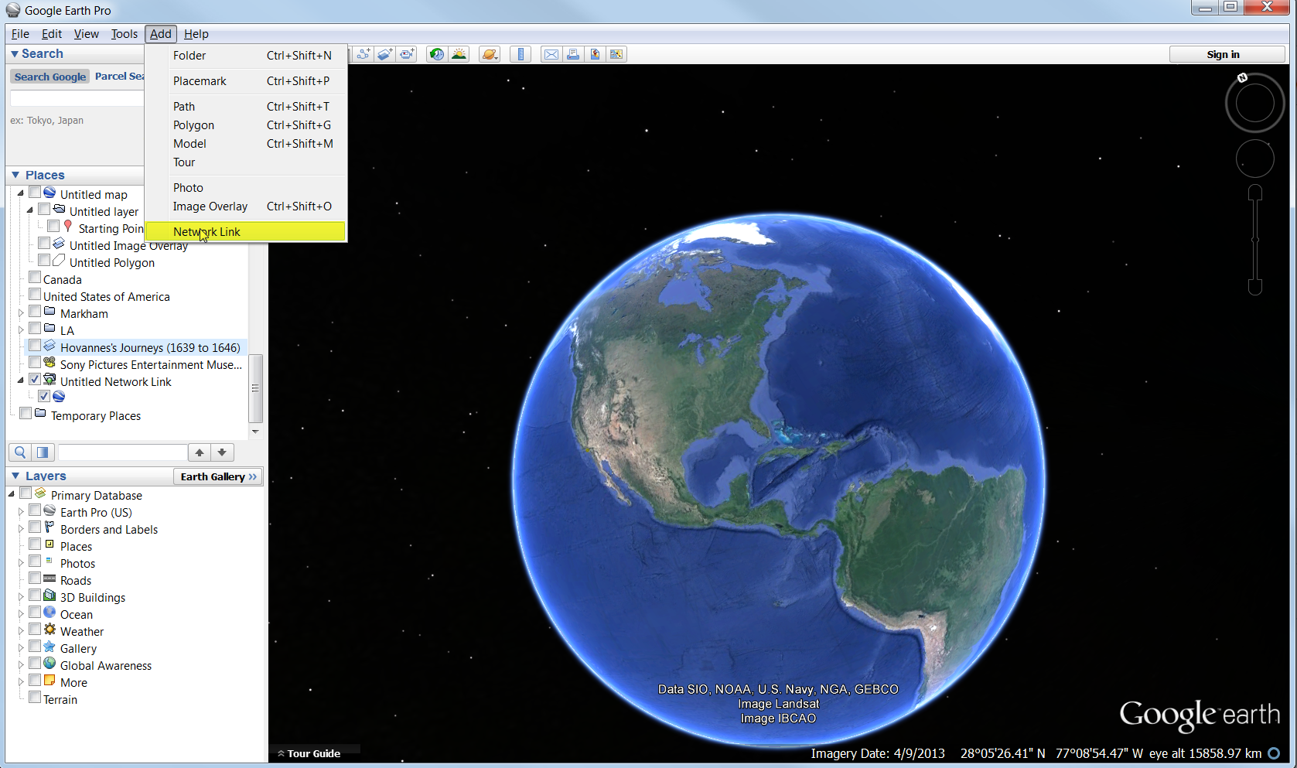Click the Search Google tab button
1297x768 pixels.
coord(50,77)
